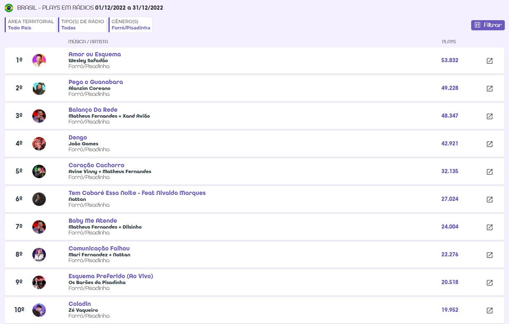Click artist Os Barões da Pisadinha
The image size is (509, 324).
tap(97, 282)
